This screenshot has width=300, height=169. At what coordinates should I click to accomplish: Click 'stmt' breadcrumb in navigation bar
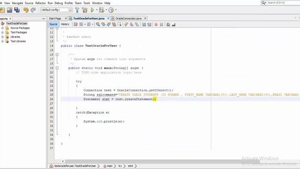(x=130, y=166)
